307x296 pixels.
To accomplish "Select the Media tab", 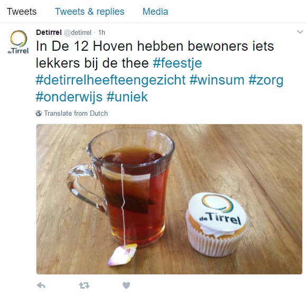I will click(155, 12).
